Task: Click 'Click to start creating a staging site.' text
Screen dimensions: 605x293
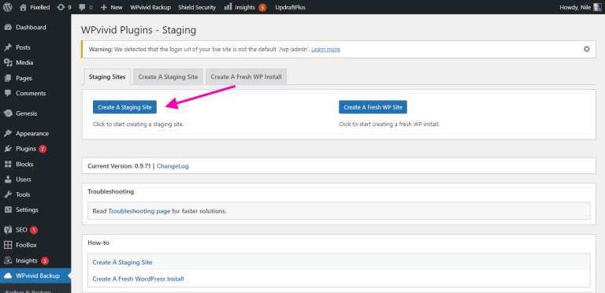Action: [138, 124]
